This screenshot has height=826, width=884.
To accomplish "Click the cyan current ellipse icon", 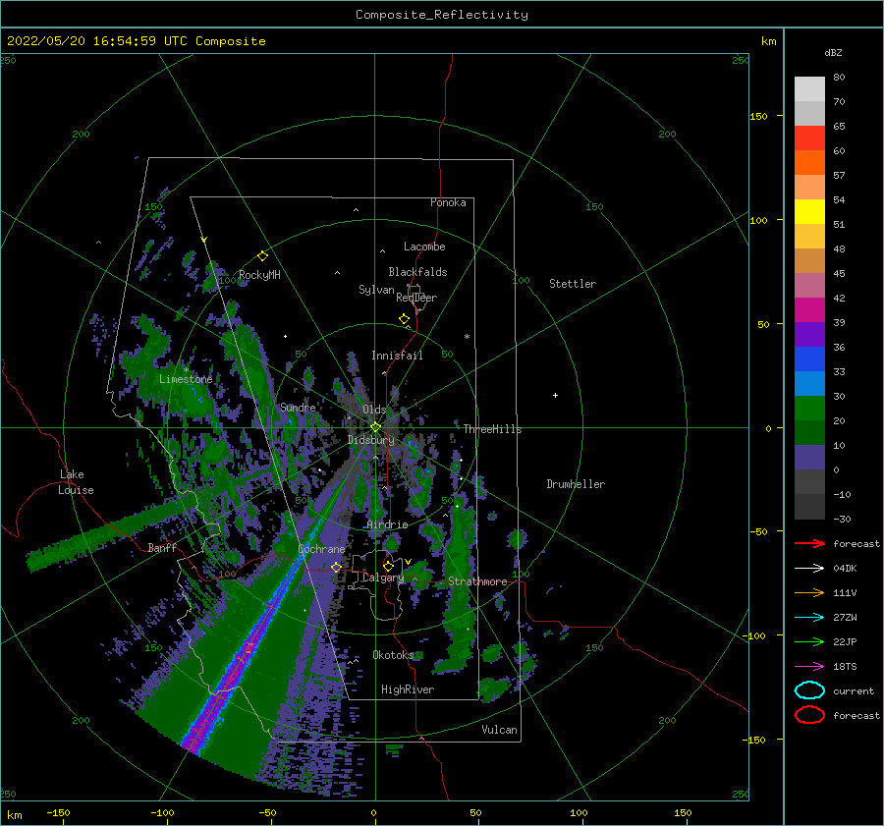I will [809, 690].
